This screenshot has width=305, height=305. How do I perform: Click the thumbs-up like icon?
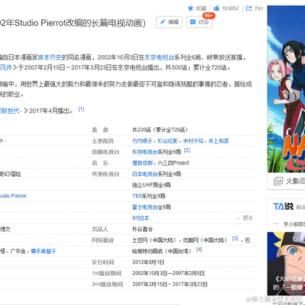click(216, 8)
